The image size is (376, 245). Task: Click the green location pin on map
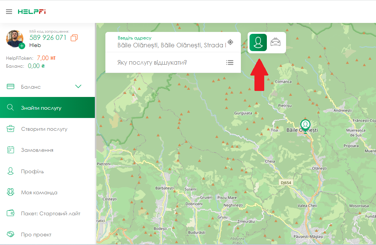point(305,125)
